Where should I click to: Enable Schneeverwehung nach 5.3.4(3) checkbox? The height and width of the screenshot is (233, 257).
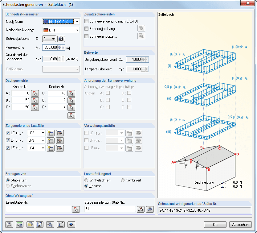[x=86, y=21]
